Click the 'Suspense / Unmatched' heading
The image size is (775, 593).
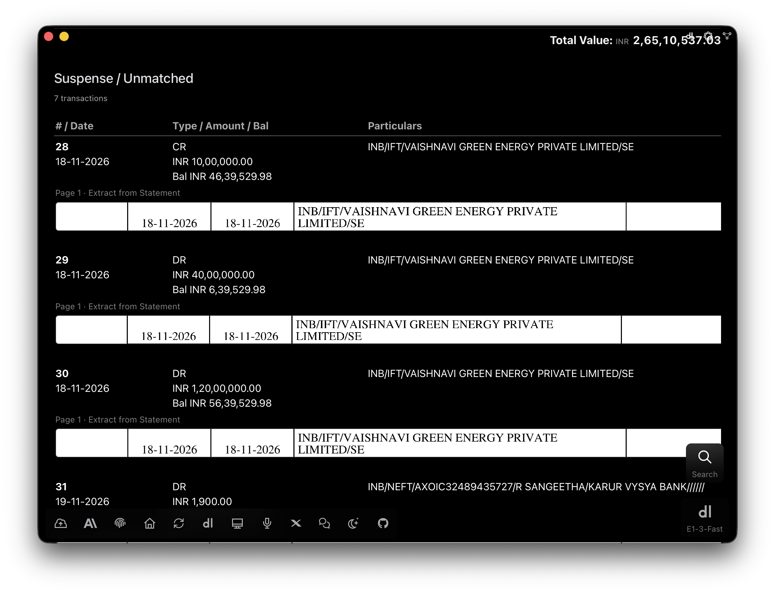point(124,79)
